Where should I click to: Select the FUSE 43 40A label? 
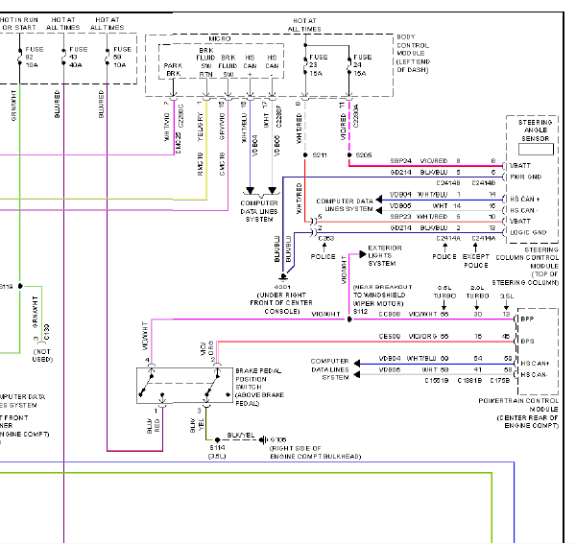pyautogui.click(x=79, y=58)
